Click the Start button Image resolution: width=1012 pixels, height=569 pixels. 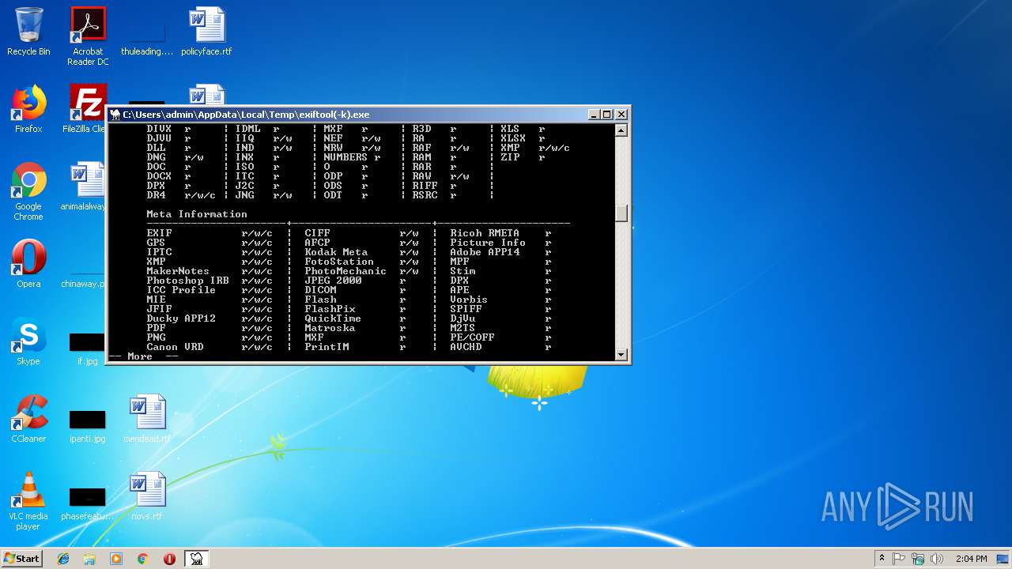click(22, 559)
